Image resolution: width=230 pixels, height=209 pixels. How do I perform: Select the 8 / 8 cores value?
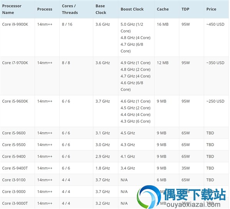pos(66,63)
